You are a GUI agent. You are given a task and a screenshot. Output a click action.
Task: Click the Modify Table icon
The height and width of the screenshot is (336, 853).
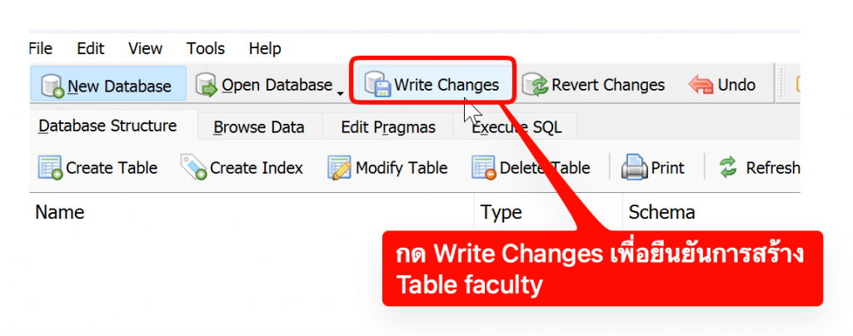339,168
